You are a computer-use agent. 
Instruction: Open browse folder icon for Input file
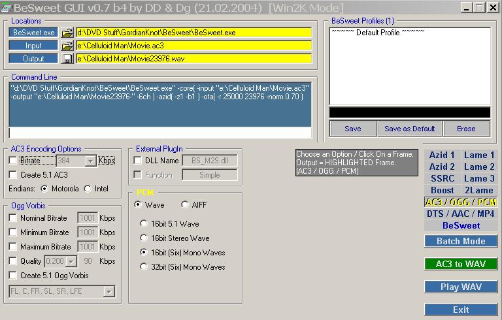pyautogui.click(x=67, y=46)
